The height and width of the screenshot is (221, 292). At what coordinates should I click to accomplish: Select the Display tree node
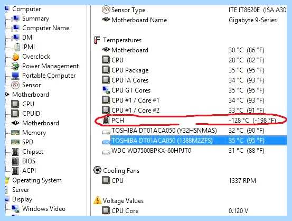click(x=22, y=199)
